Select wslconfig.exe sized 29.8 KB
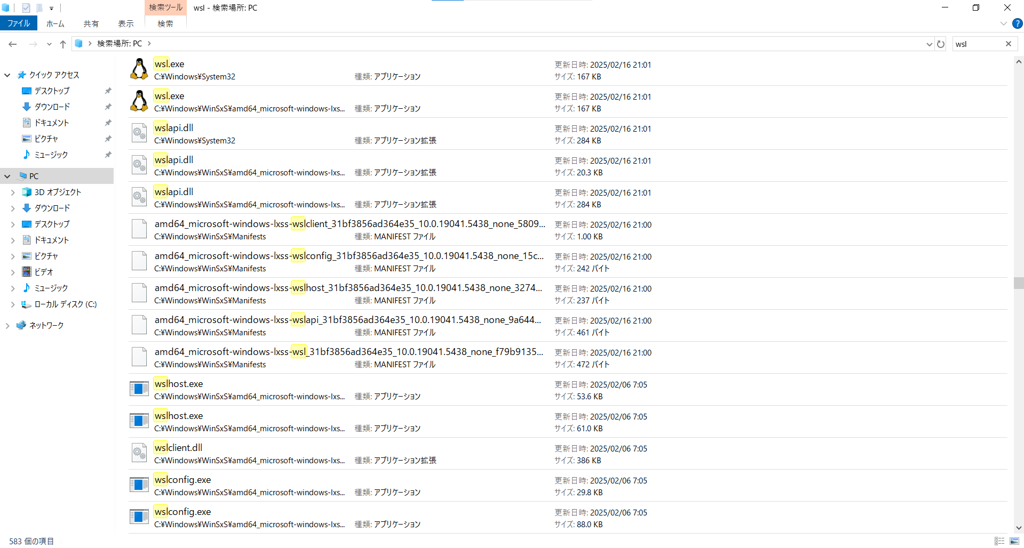The width and height of the screenshot is (1024, 548). [x=568, y=485]
